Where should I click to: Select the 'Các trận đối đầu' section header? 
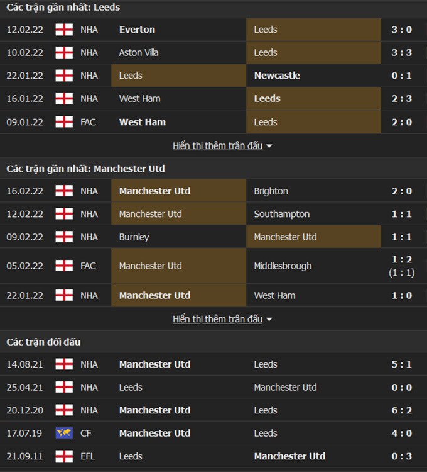pos(43,342)
